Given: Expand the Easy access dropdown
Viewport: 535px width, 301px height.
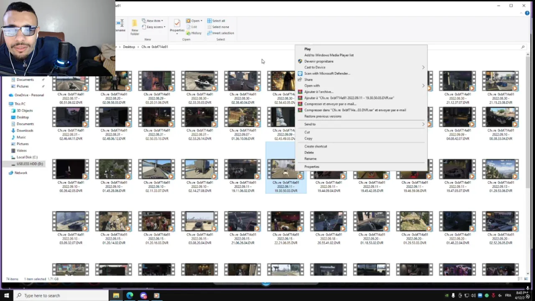Looking at the screenshot, I should [154, 27].
